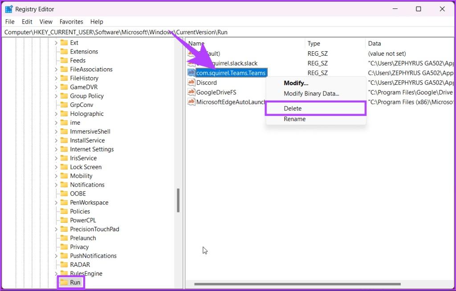Choose Delete from the context menu
The height and width of the screenshot is (291, 456).
[293, 108]
